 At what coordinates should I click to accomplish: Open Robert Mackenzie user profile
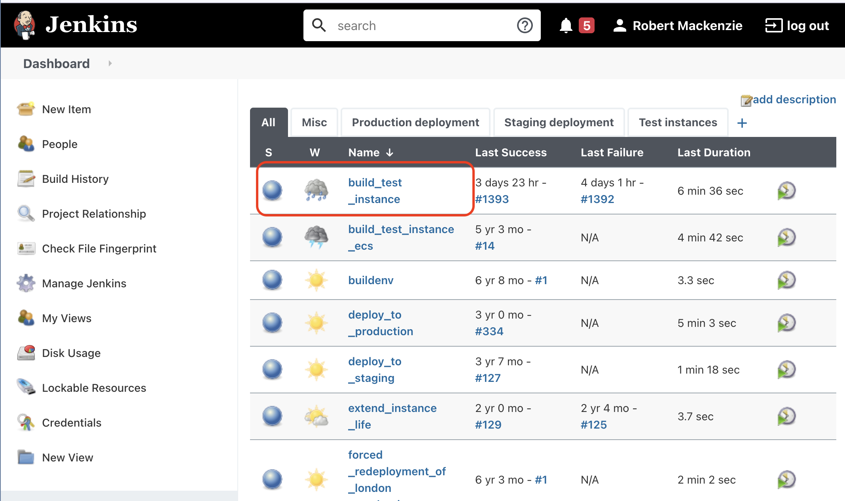(x=678, y=25)
